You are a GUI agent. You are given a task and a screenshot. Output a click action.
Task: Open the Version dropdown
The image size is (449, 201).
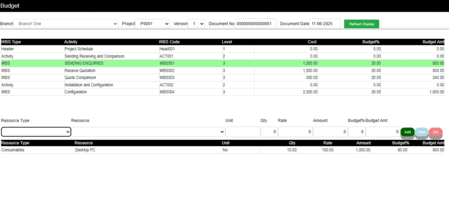196,24
